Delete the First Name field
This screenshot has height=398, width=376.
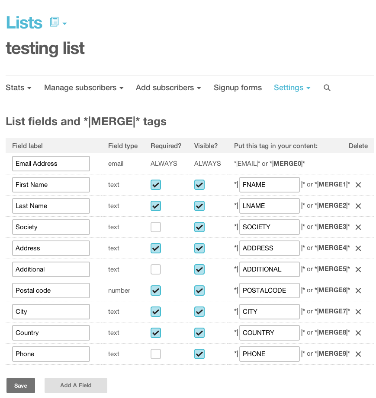pyautogui.click(x=358, y=185)
